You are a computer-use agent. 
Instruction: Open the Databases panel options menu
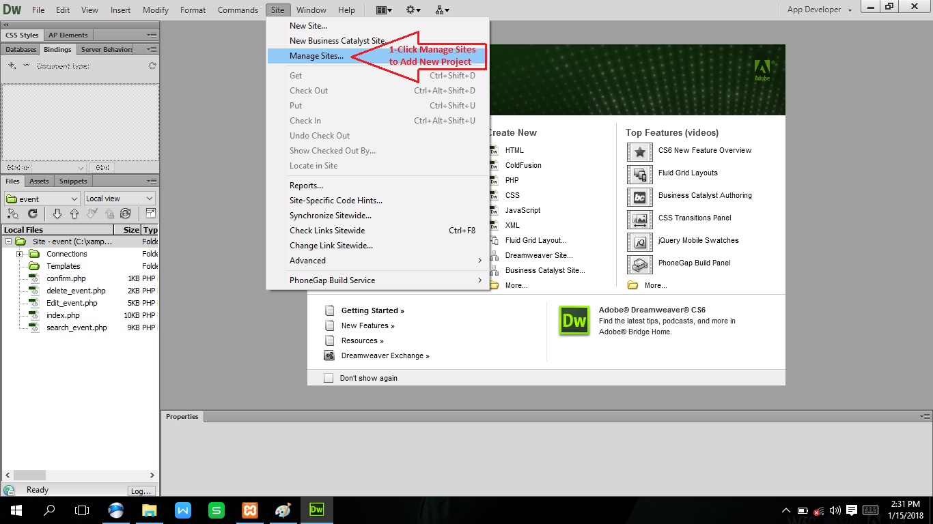pyautogui.click(x=152, y=49)
